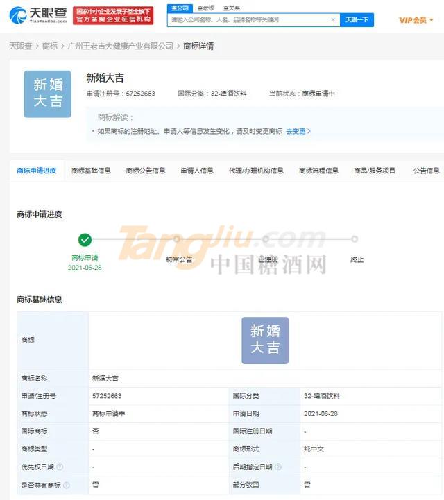Open the VIP会员 dropdown
This screenshot has width=444, height=500.
[416, 20]
